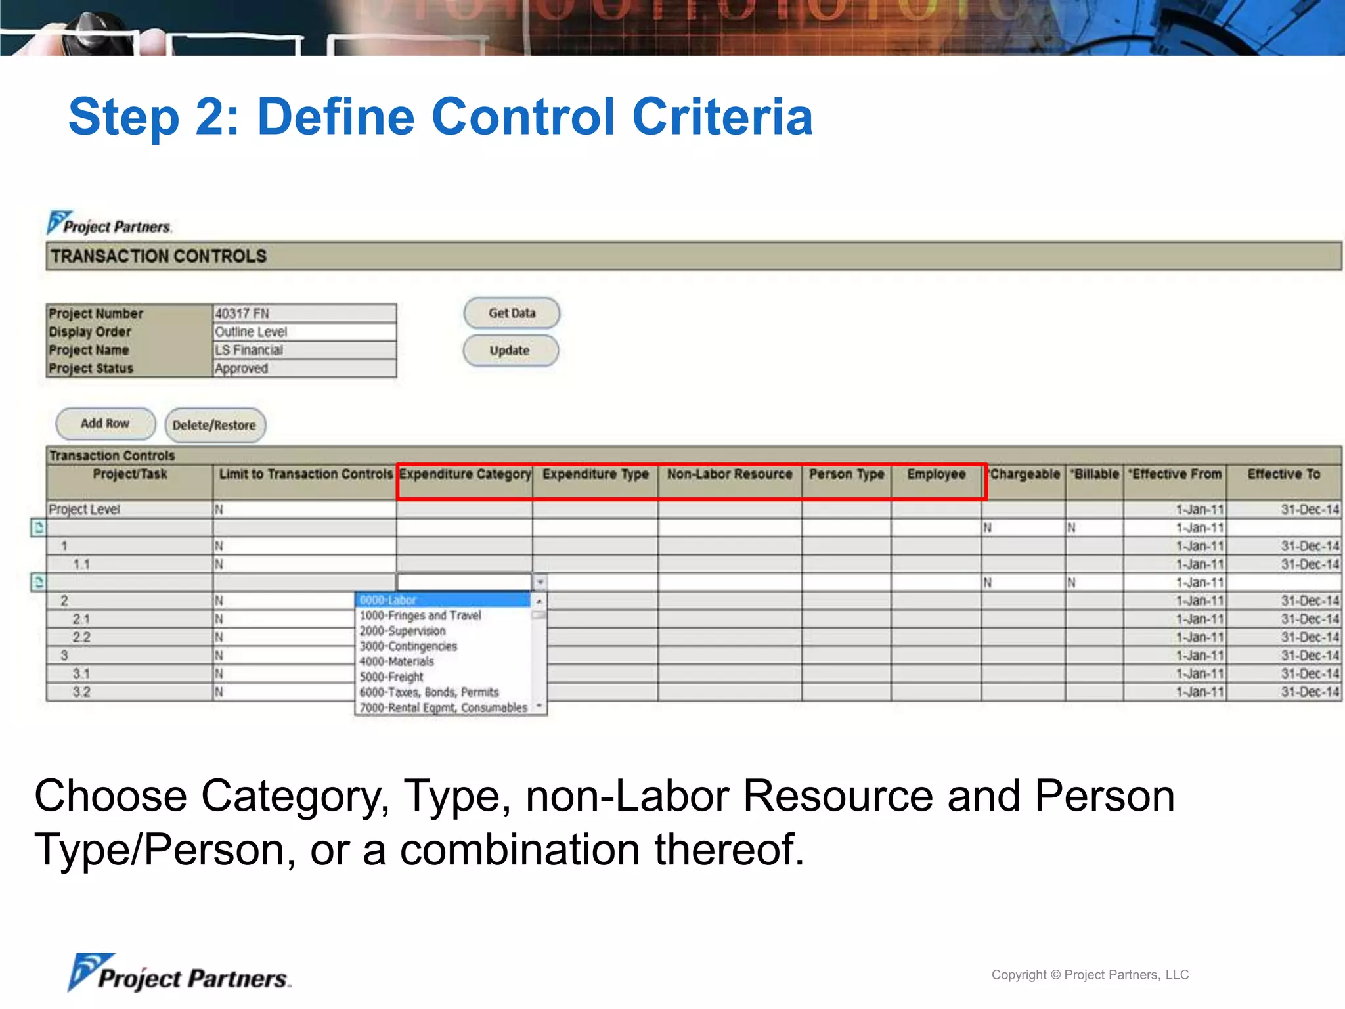Click the Expenditure Category column header
Image resolution: width=1345 pixels, height=1009 pixels.
tap(465, 482)
